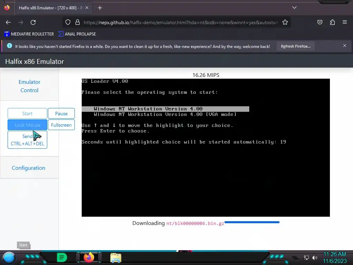Click the download progress bar

pyautogui.click(x=252, y=222)
